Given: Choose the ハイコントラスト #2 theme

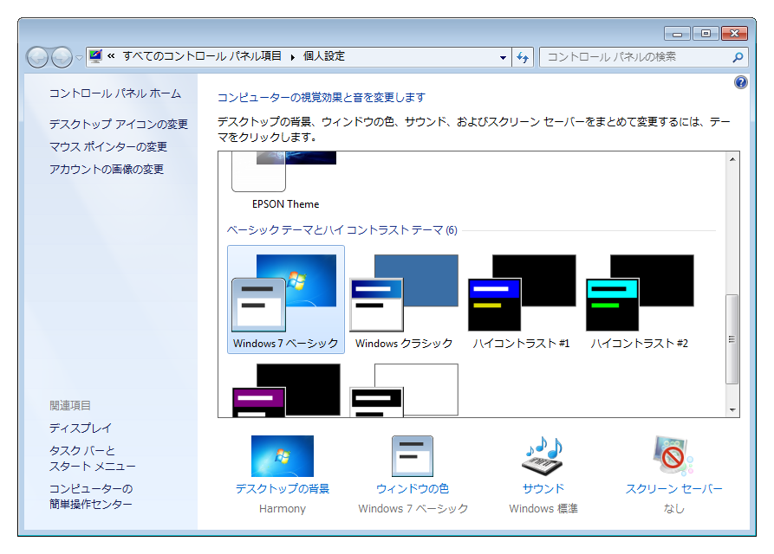Looking at the screenshot, I should tap(640, 300).
